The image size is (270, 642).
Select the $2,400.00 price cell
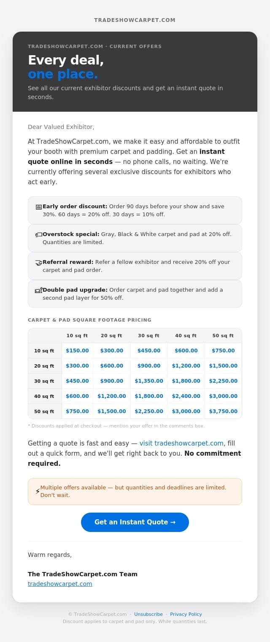click(x=186, y=396)
